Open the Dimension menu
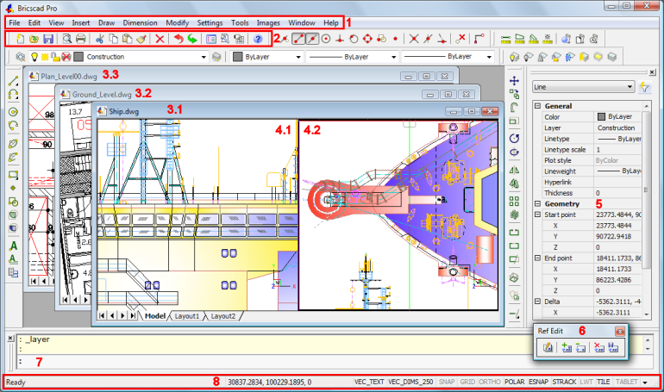 [141, 23]
